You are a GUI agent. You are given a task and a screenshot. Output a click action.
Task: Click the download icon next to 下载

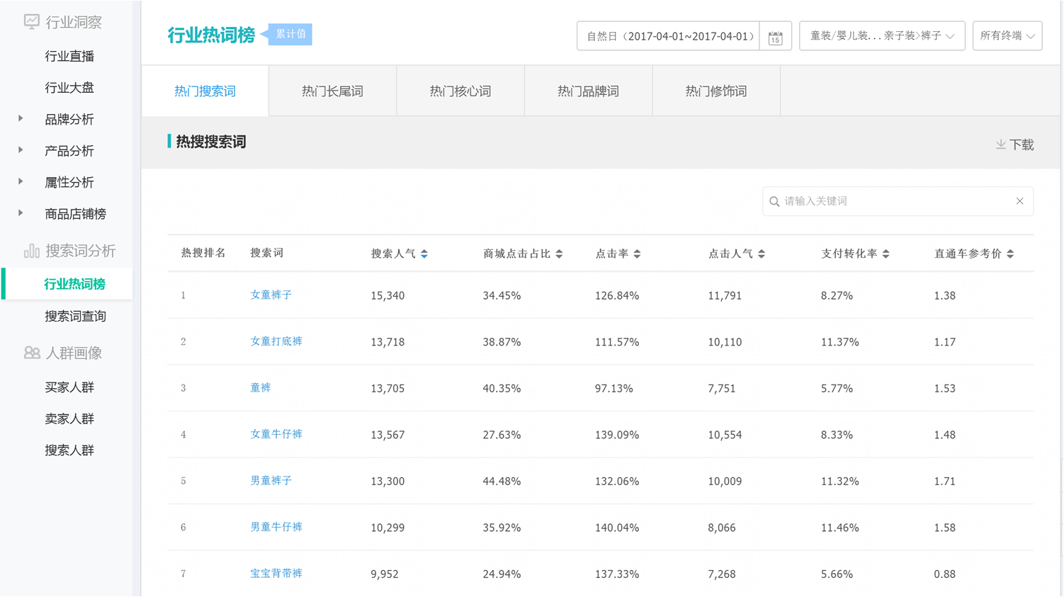(x=1001, y=144)
